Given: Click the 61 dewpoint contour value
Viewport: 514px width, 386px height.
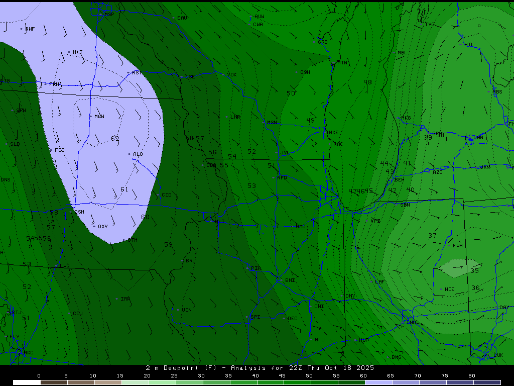Looking at the screenshot, I should (124, 189).
